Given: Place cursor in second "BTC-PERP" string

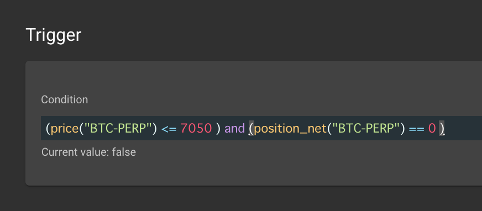Looking at the screenshot, I should pos(366,128).
